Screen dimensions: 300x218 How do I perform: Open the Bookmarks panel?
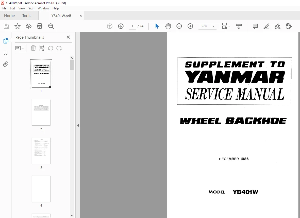6,53
